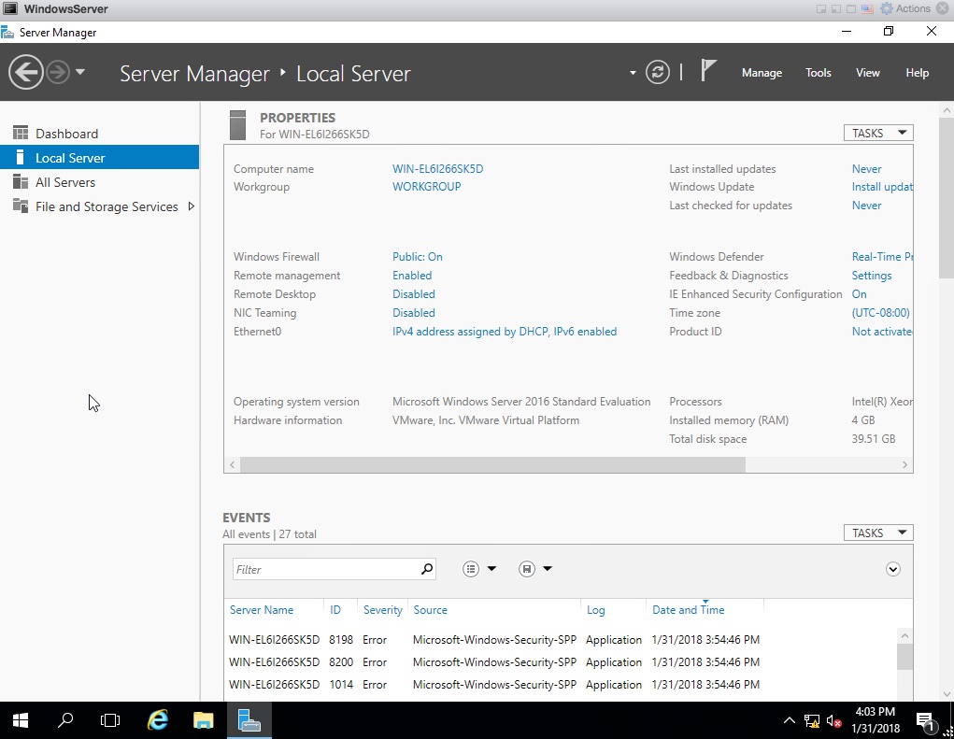Open the Notifications flag
This screenshot has height=739, width=954.
click(x=707, y=71)
